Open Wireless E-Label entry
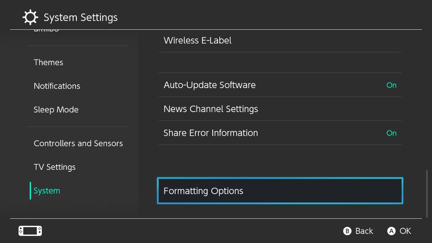 (x=280, y=40)
